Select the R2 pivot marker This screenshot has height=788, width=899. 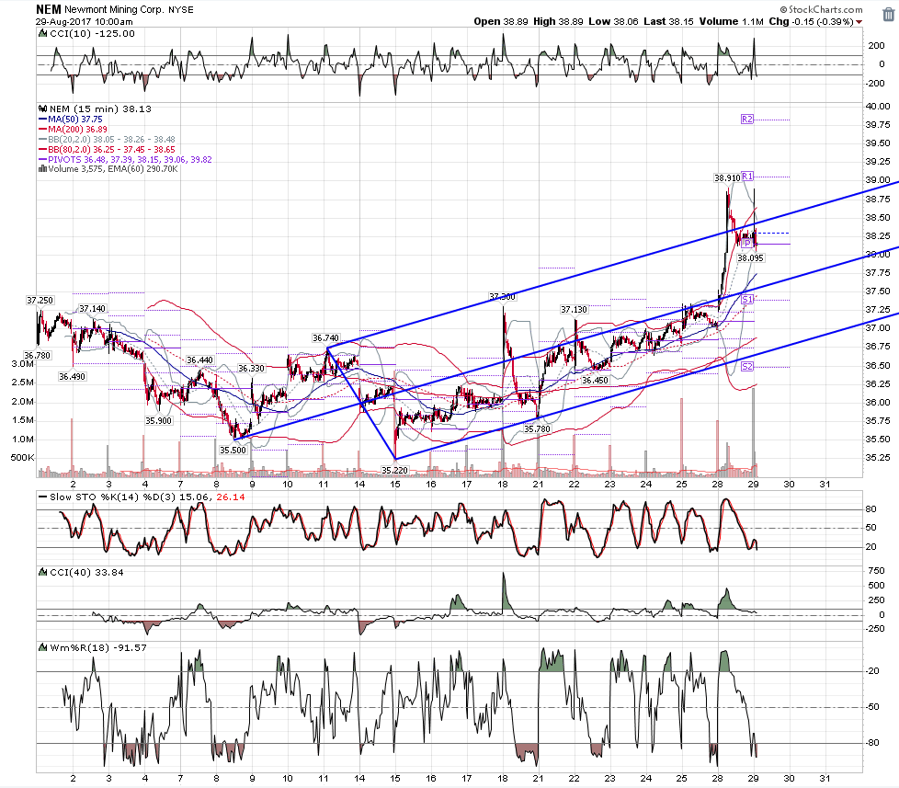tap(746, 120)
